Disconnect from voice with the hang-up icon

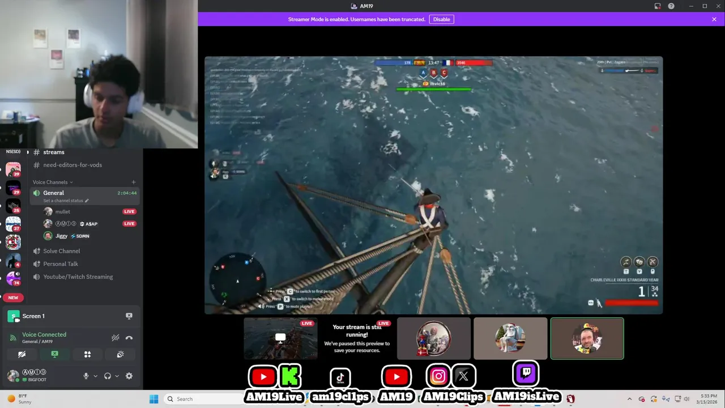pos(129,338)
